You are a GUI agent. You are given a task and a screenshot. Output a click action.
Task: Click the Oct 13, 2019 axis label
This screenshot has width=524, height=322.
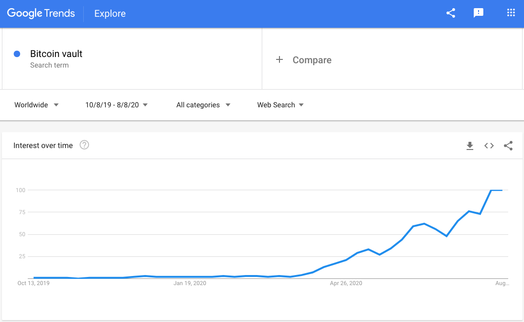coord(33,283)
